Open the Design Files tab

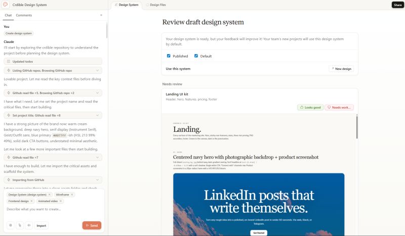156,5
